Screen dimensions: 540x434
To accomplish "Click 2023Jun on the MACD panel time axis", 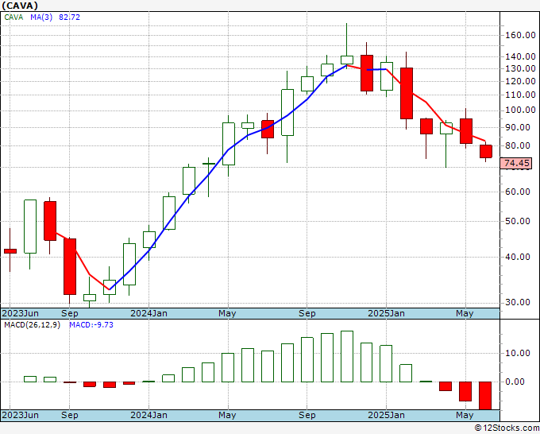I will point(21,415).
